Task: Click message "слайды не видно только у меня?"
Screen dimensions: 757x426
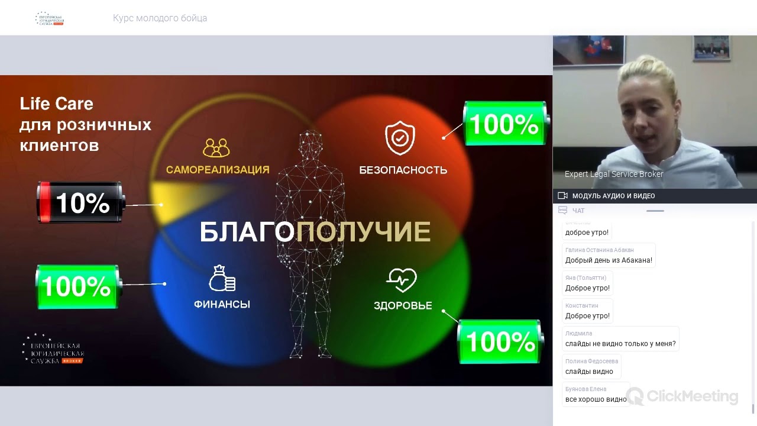Action: 620,344
